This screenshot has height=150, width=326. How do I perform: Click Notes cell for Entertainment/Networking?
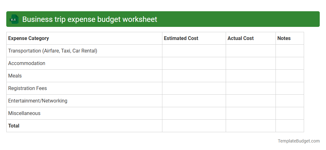(x=290, y=101)
